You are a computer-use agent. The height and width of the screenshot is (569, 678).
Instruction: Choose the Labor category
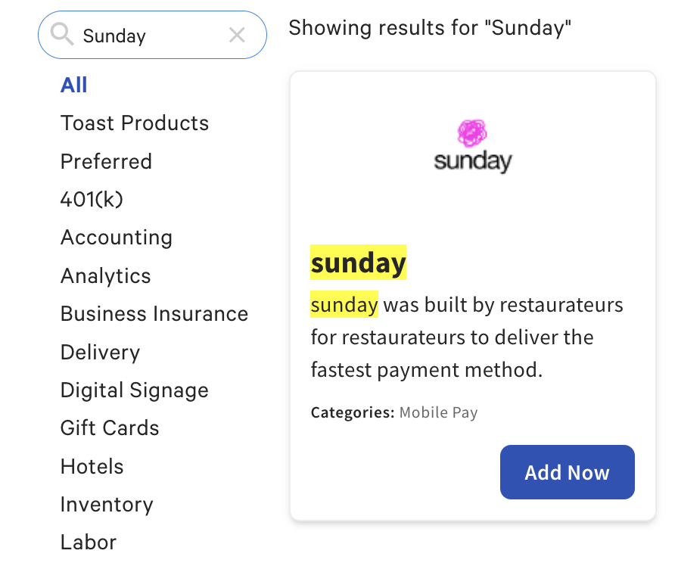point(89,543)
